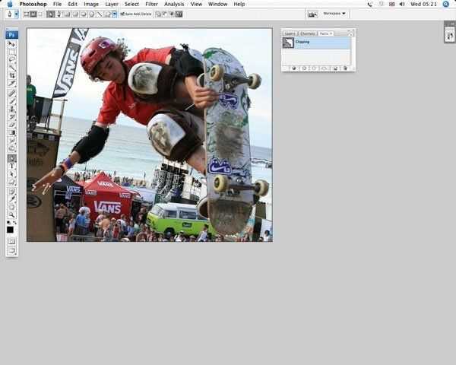Open the Filter menu

tap(151, 4)
